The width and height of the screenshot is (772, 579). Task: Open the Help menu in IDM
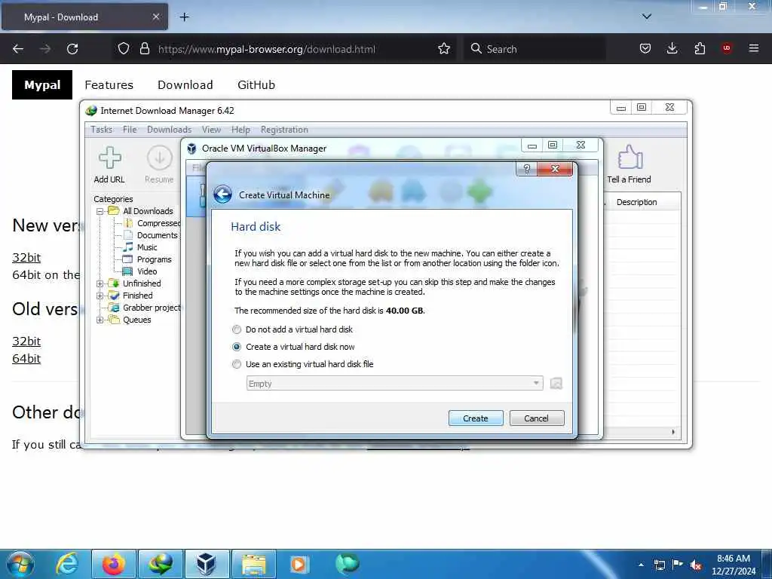tap(240, 130)
